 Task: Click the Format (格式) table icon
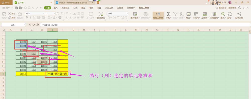(189, 14)
